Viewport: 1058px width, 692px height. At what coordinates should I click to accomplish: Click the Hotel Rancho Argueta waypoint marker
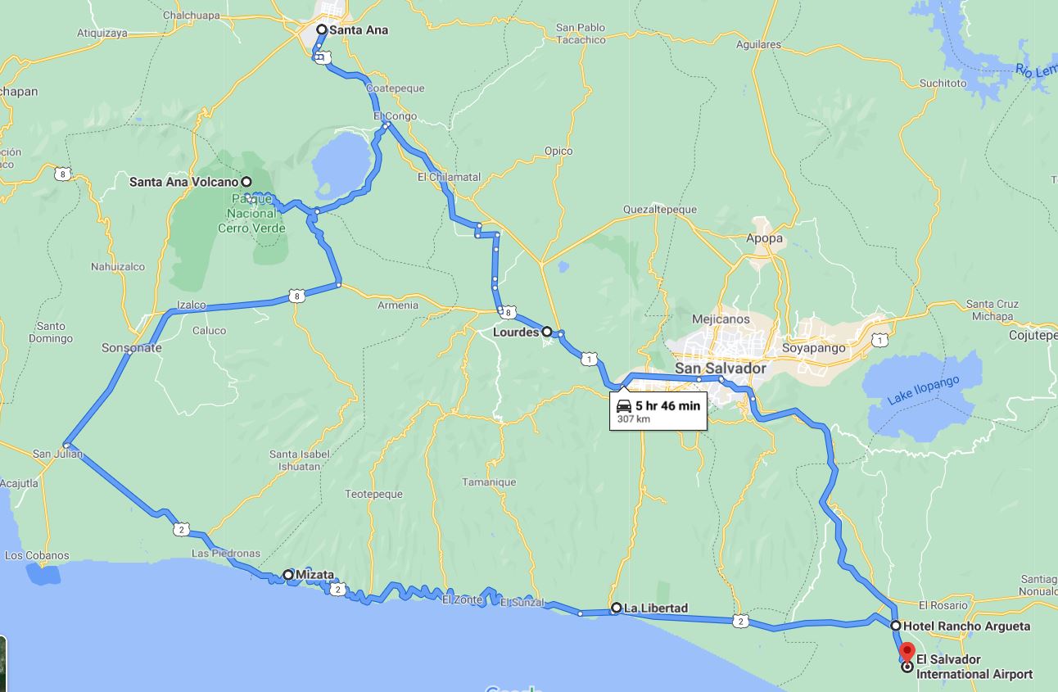896,626
